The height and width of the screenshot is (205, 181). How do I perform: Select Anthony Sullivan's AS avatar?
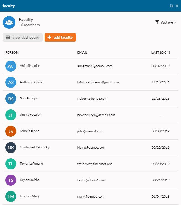point(11,82)
